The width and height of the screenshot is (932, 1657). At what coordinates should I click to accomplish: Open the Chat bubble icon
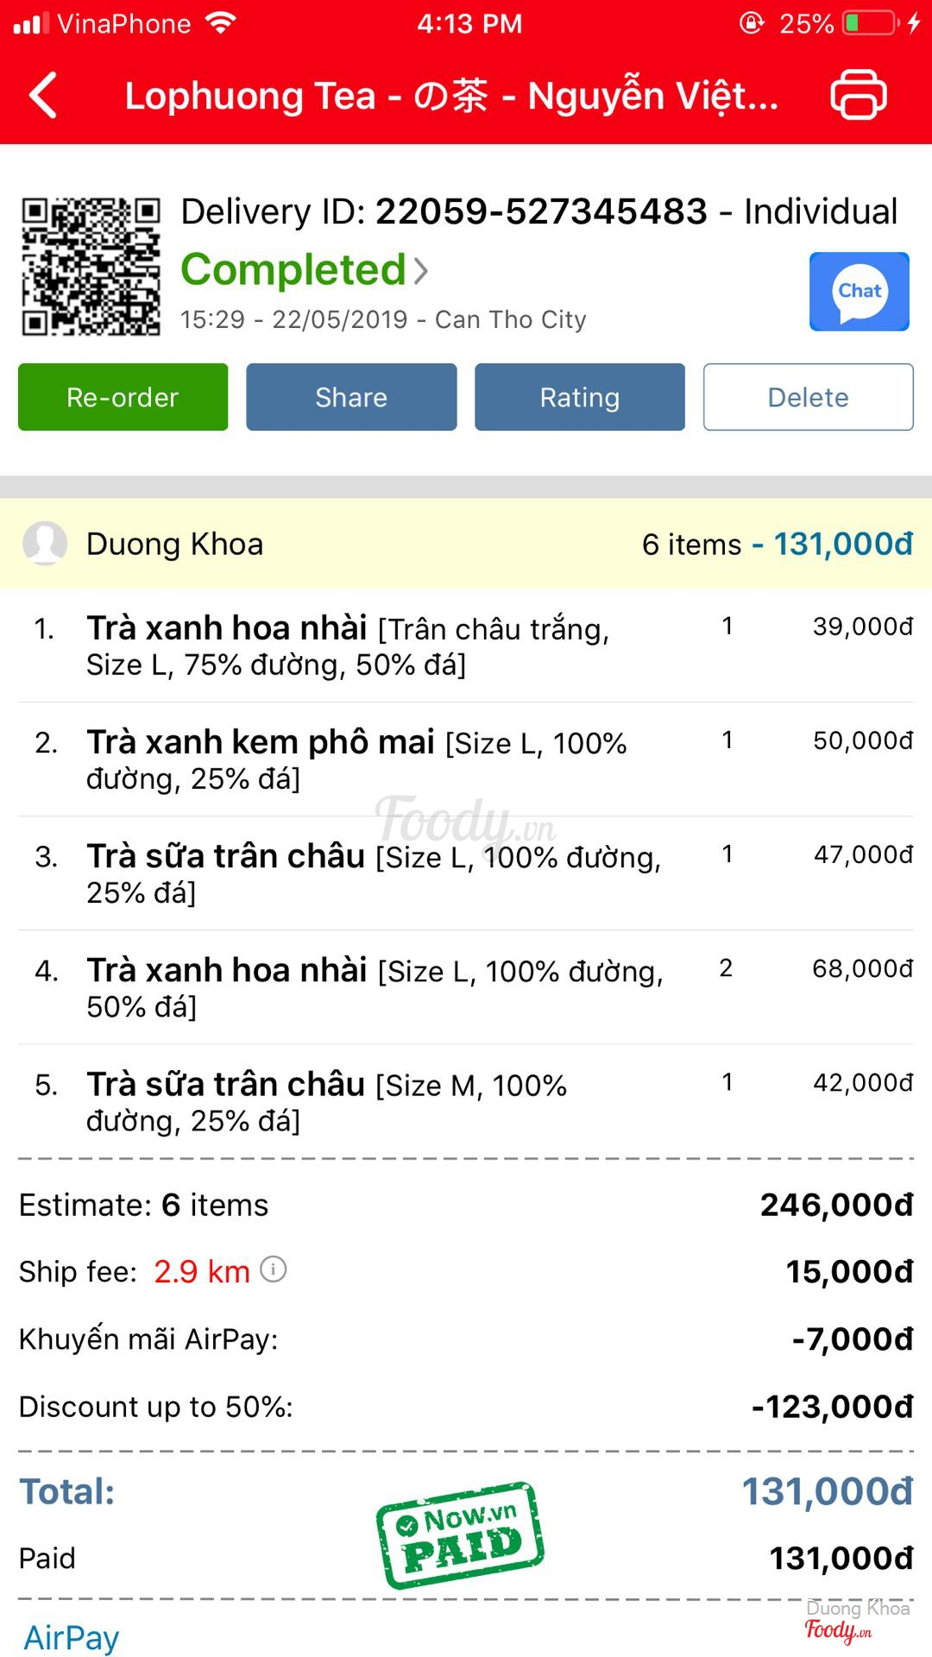click(x=859, y=292)
